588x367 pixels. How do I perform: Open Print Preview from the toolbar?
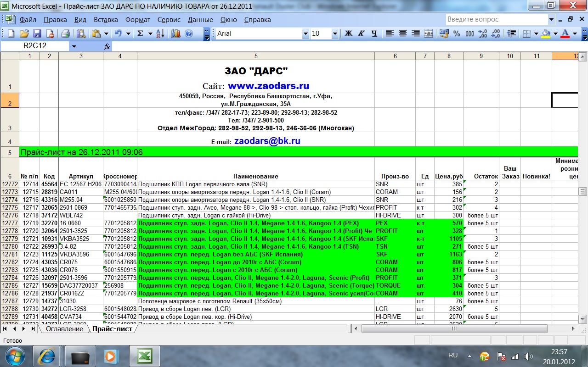click(x=81, y=33)
